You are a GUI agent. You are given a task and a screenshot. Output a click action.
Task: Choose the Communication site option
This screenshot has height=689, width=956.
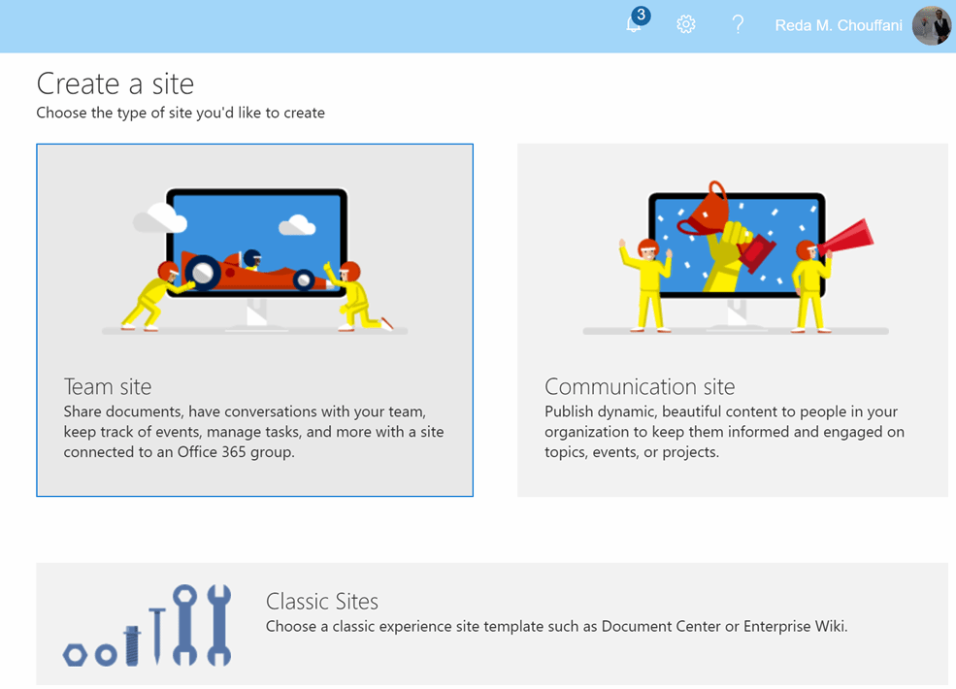[x=733, y=320]
